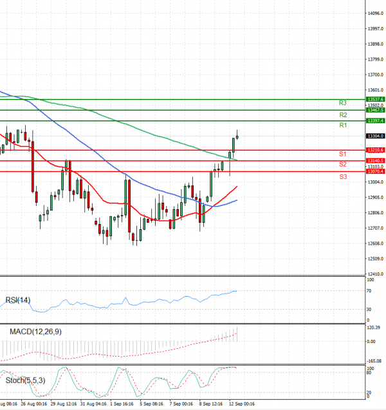Click the 13700.0 price axis label

click(376, 75)
